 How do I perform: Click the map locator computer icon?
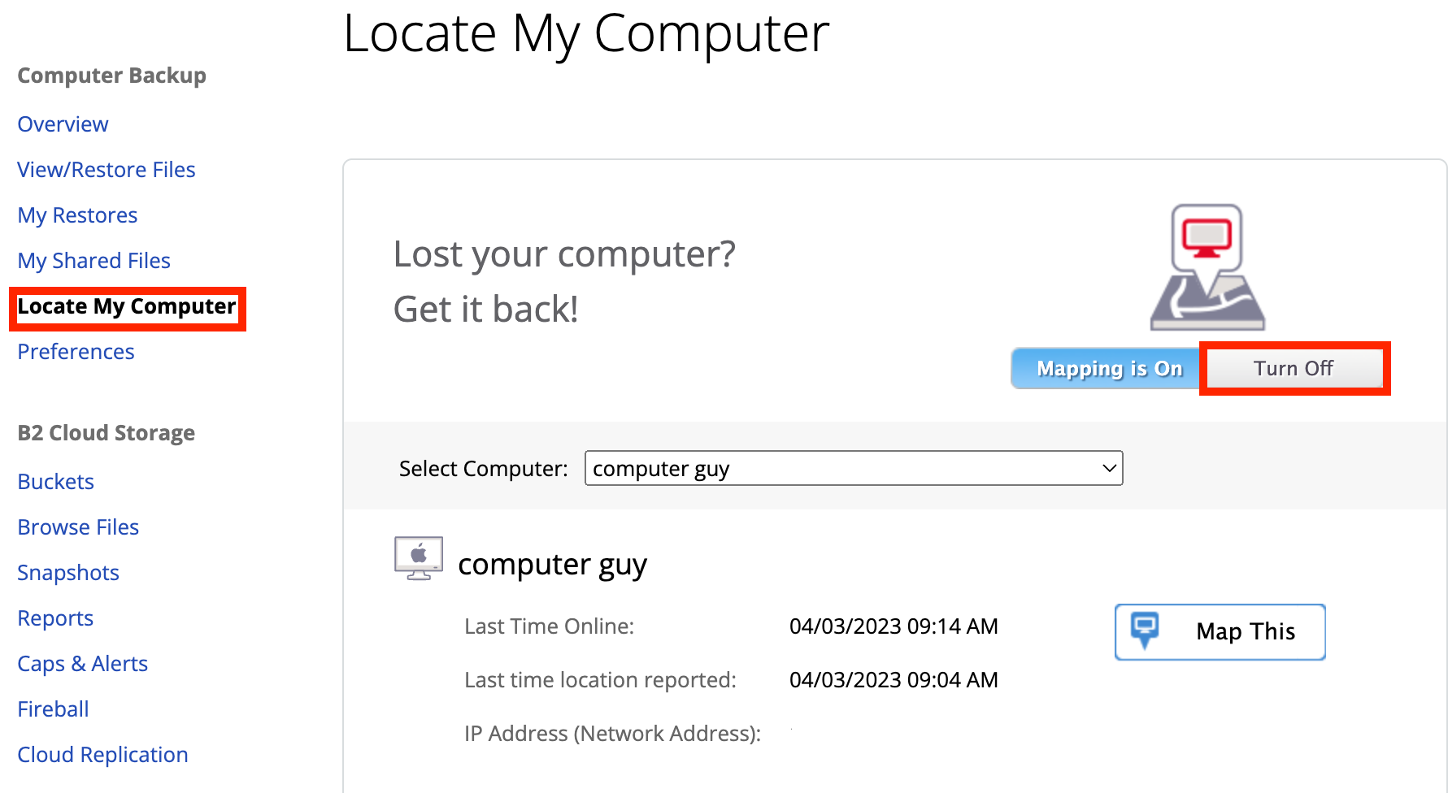(1207, 267)
